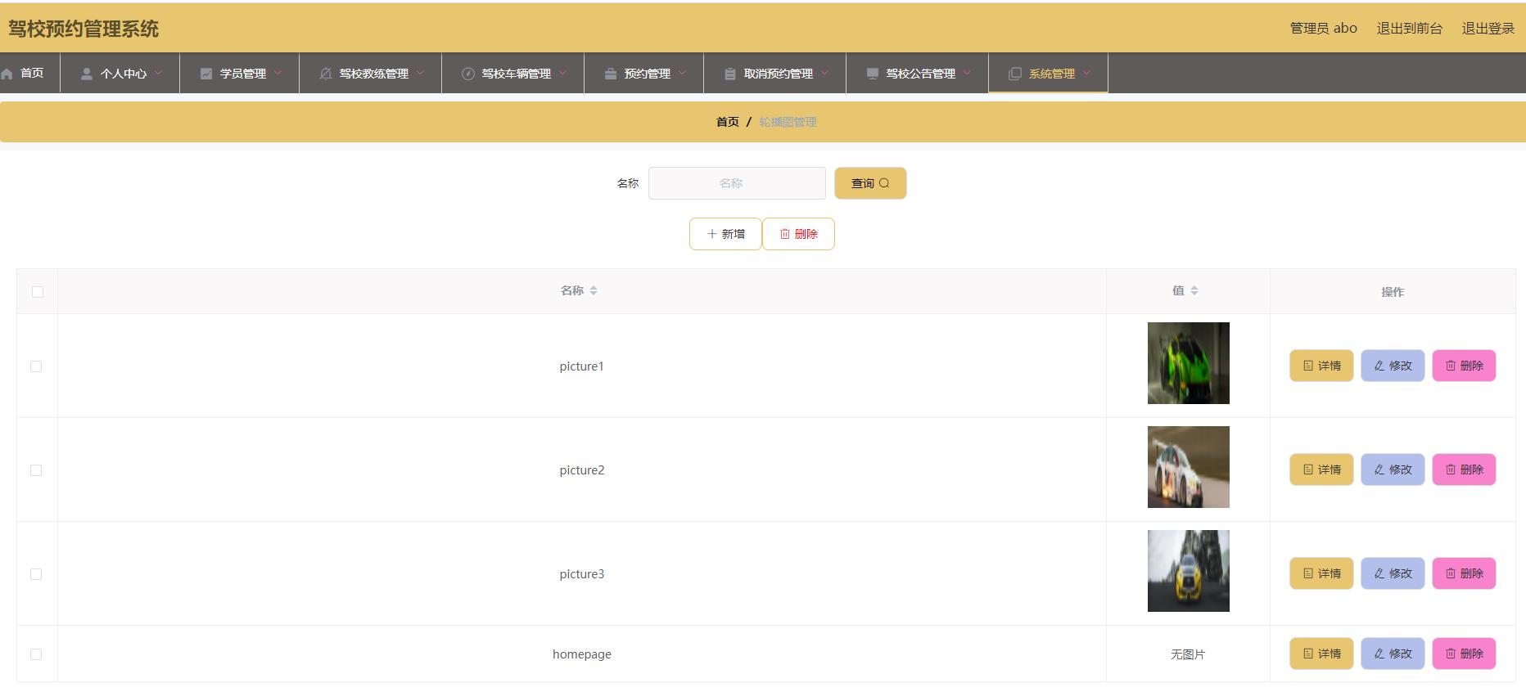Click the 新增 add button
The height and width of the screenshot is (692, 1526).
725,234
